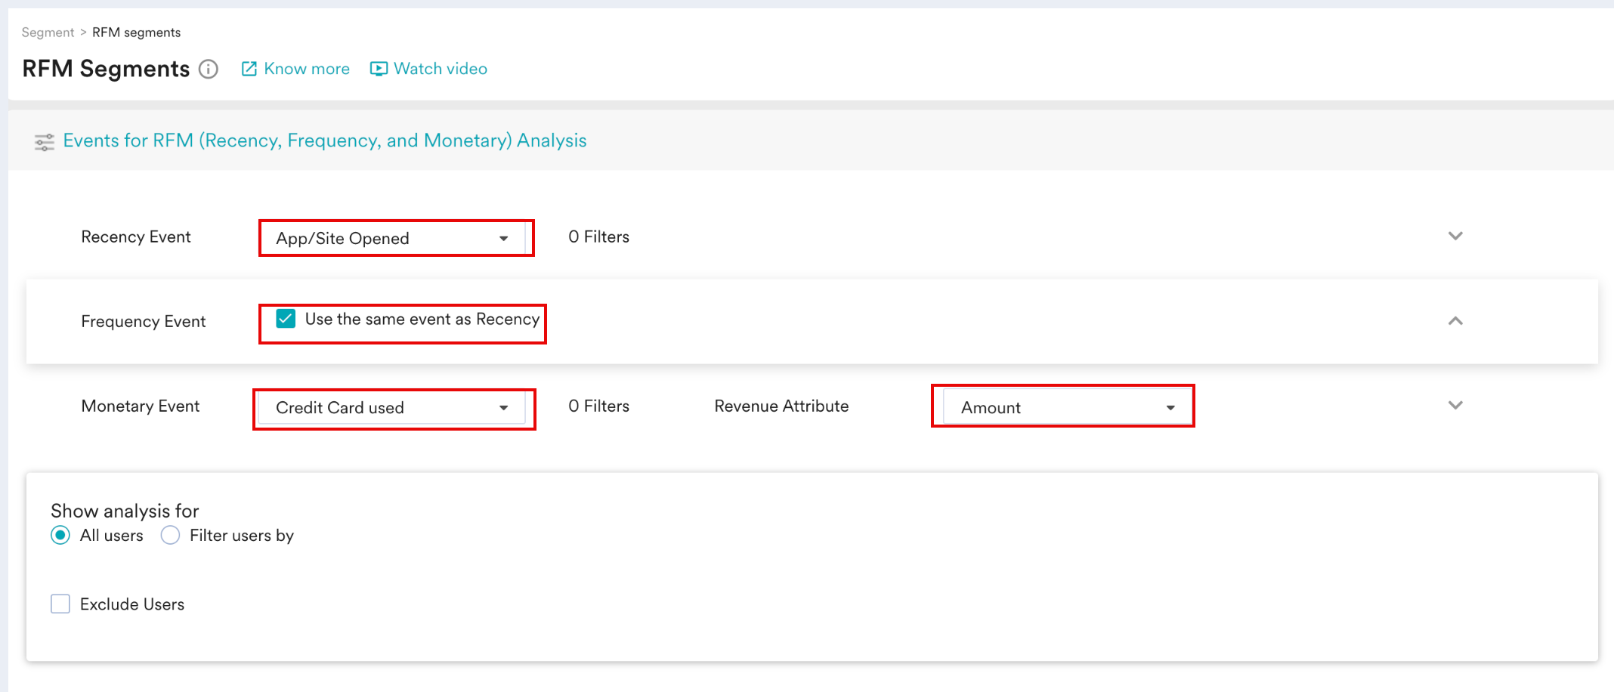Viewport: 1614px width, 692px height.
Task: Expand the Monetary Event row chevron
Action: click(1455, 406)
